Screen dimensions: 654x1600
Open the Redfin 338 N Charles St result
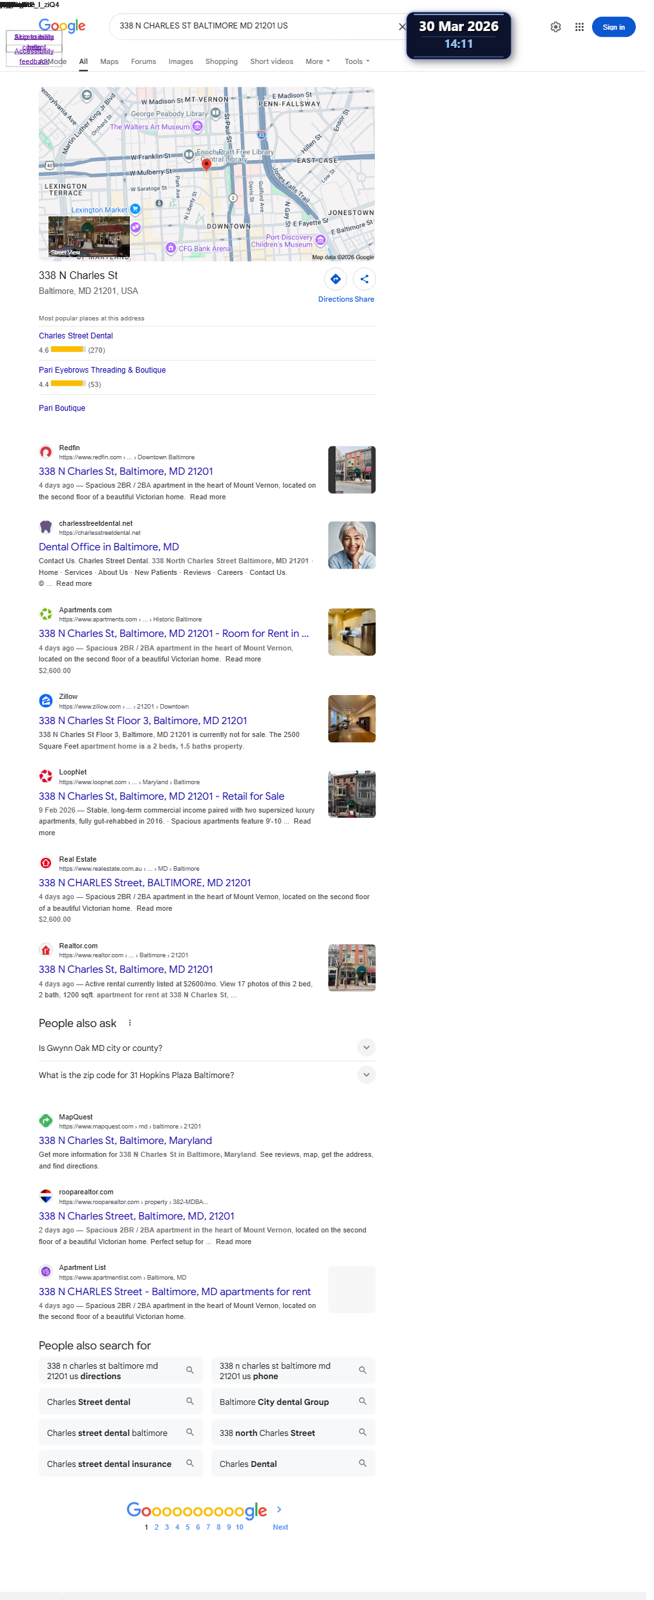[126, 472]
